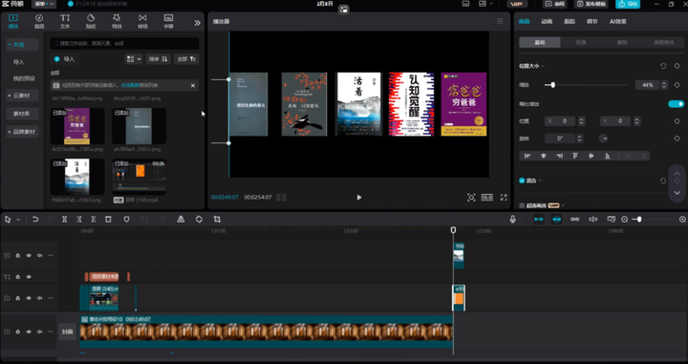Open the All (全部) filter dropdown
This screenshot has height=364, width=688.
click(186, 59)
